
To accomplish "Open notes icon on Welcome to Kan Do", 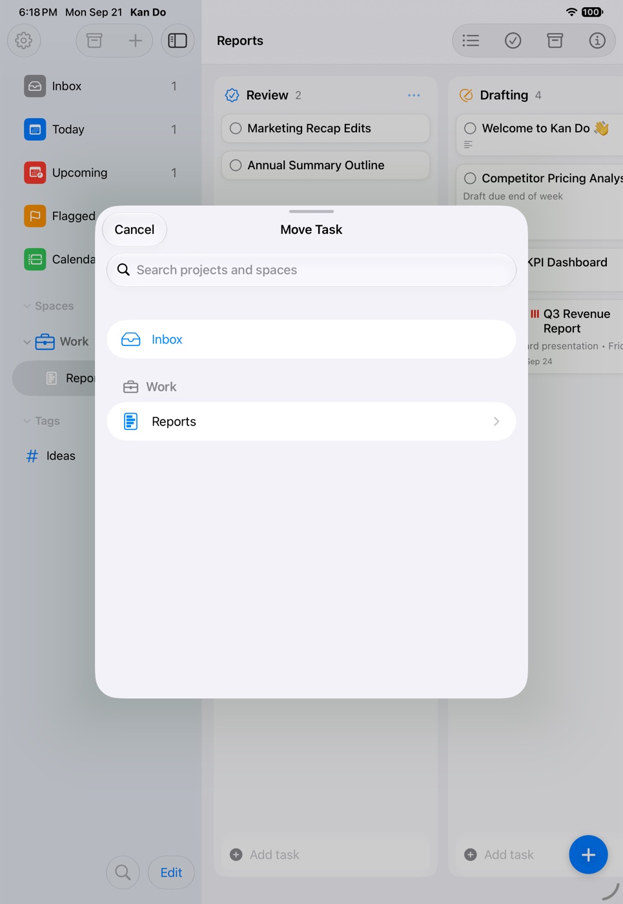I will (x=468, y=145).
